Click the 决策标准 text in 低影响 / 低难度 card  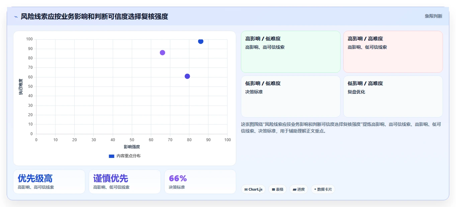[254, 92]
